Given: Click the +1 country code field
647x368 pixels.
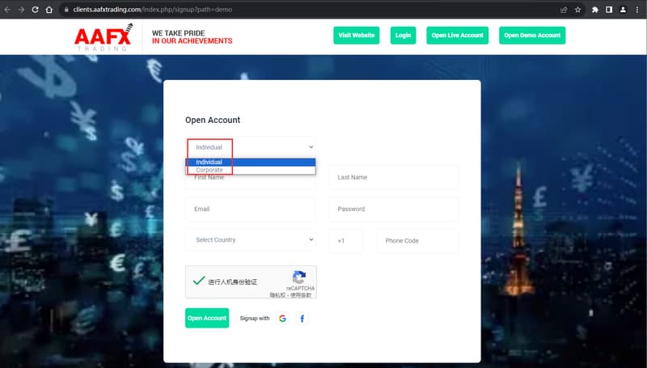Looking at the screenshot, I should [346, 241].
